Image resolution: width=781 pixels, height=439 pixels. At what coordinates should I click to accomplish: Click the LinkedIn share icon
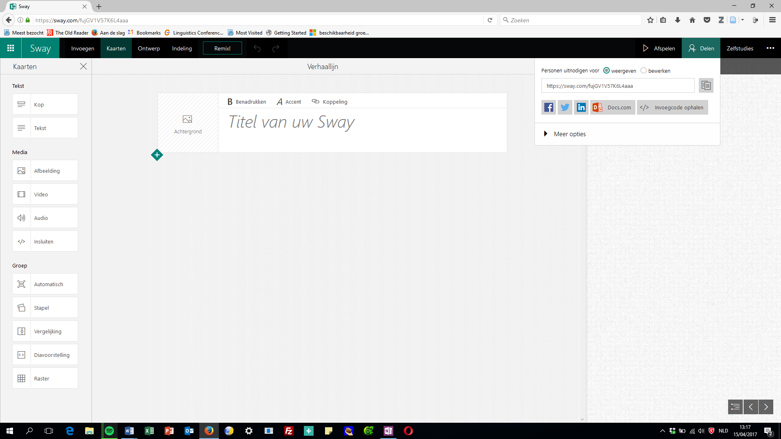click(581, 107)
